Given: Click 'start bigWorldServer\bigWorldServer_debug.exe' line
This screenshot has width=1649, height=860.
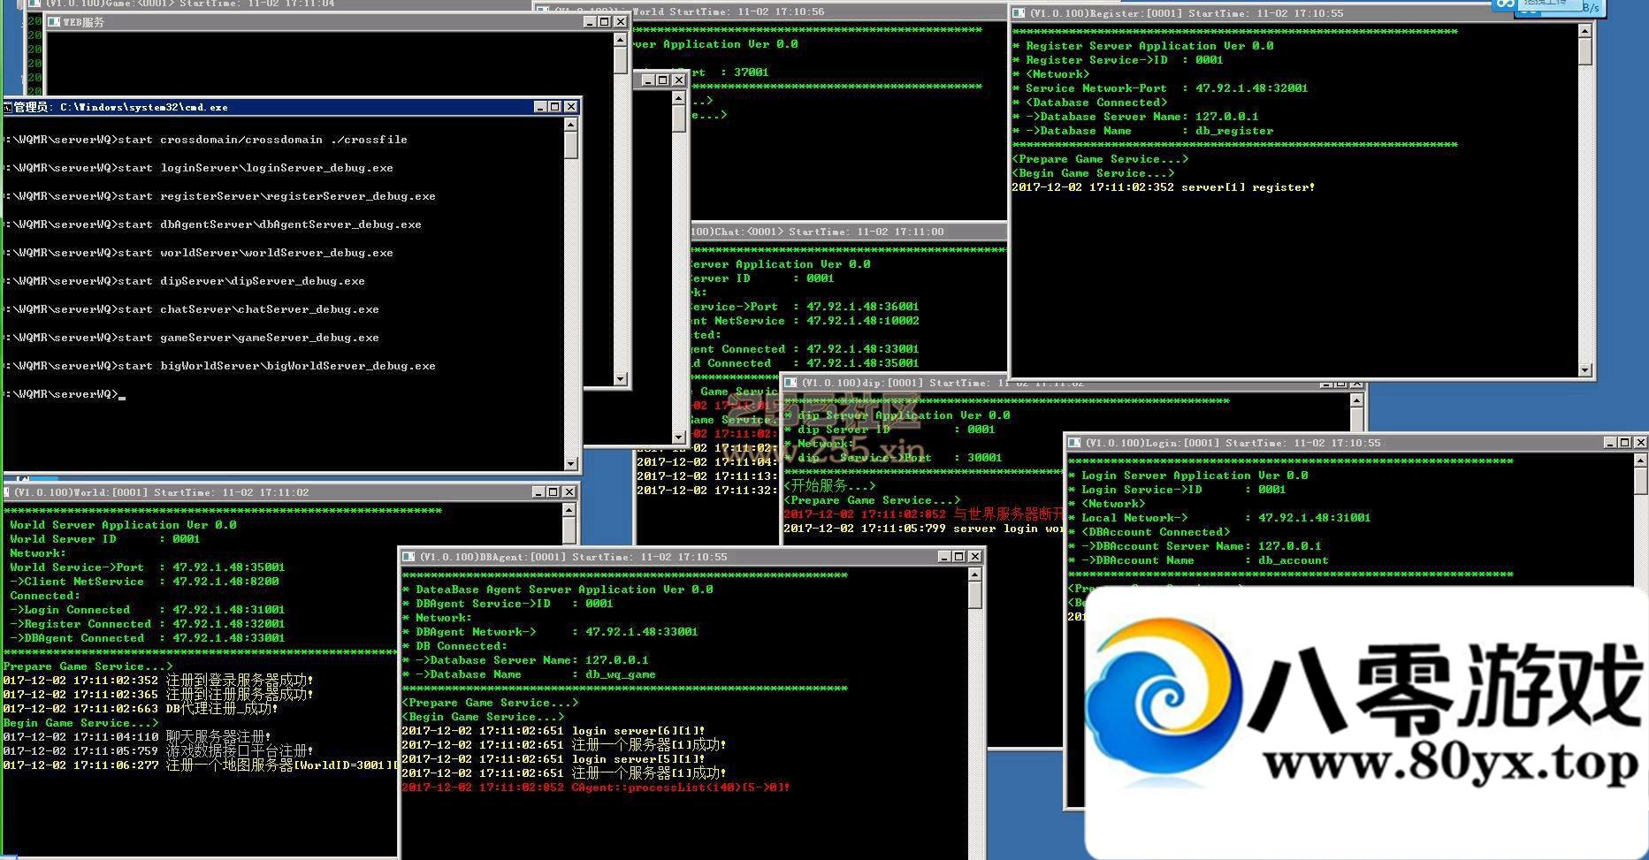Looking at the screenshot, I should point(276,366).
